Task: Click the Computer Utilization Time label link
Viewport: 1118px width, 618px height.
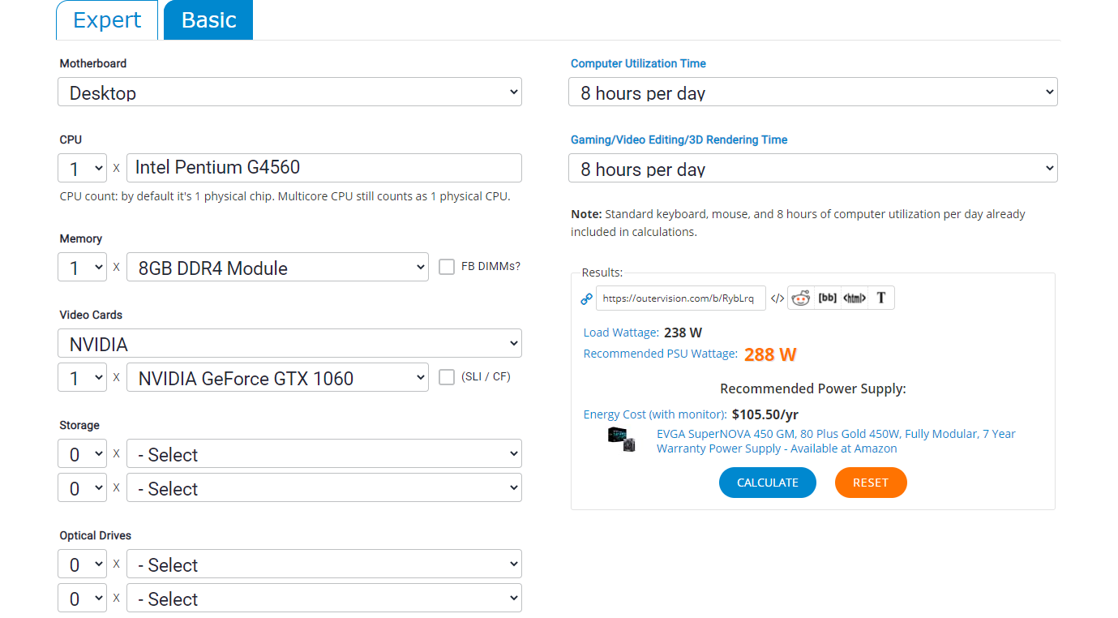Action: coord(638,63)
